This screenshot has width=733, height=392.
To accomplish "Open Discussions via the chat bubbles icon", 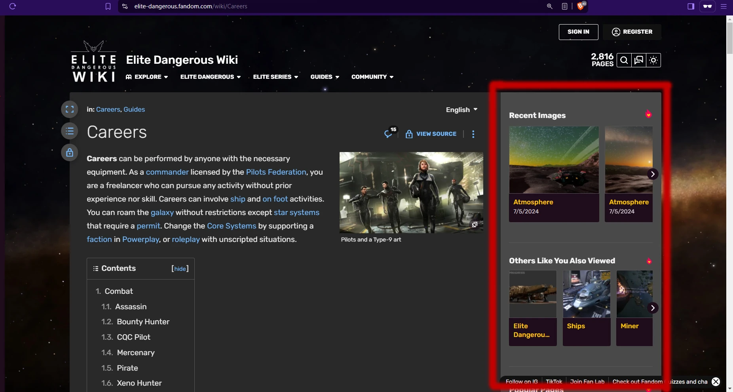I will point(638,60).
